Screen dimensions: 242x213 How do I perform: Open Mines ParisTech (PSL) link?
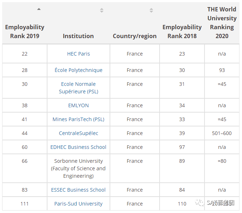pyautogui.click(x=79, y=119)
